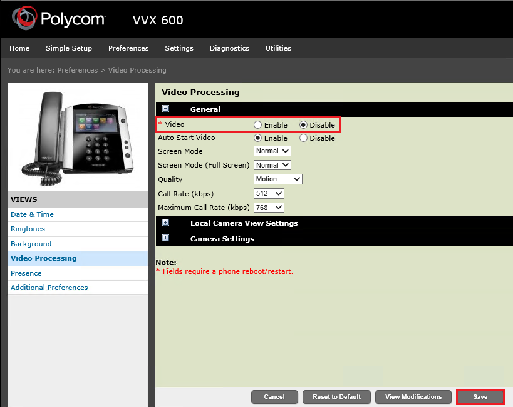Click the VIEWS sidebar heading
The width and height of the screenshot is (513, 407).
click(24, 199)
